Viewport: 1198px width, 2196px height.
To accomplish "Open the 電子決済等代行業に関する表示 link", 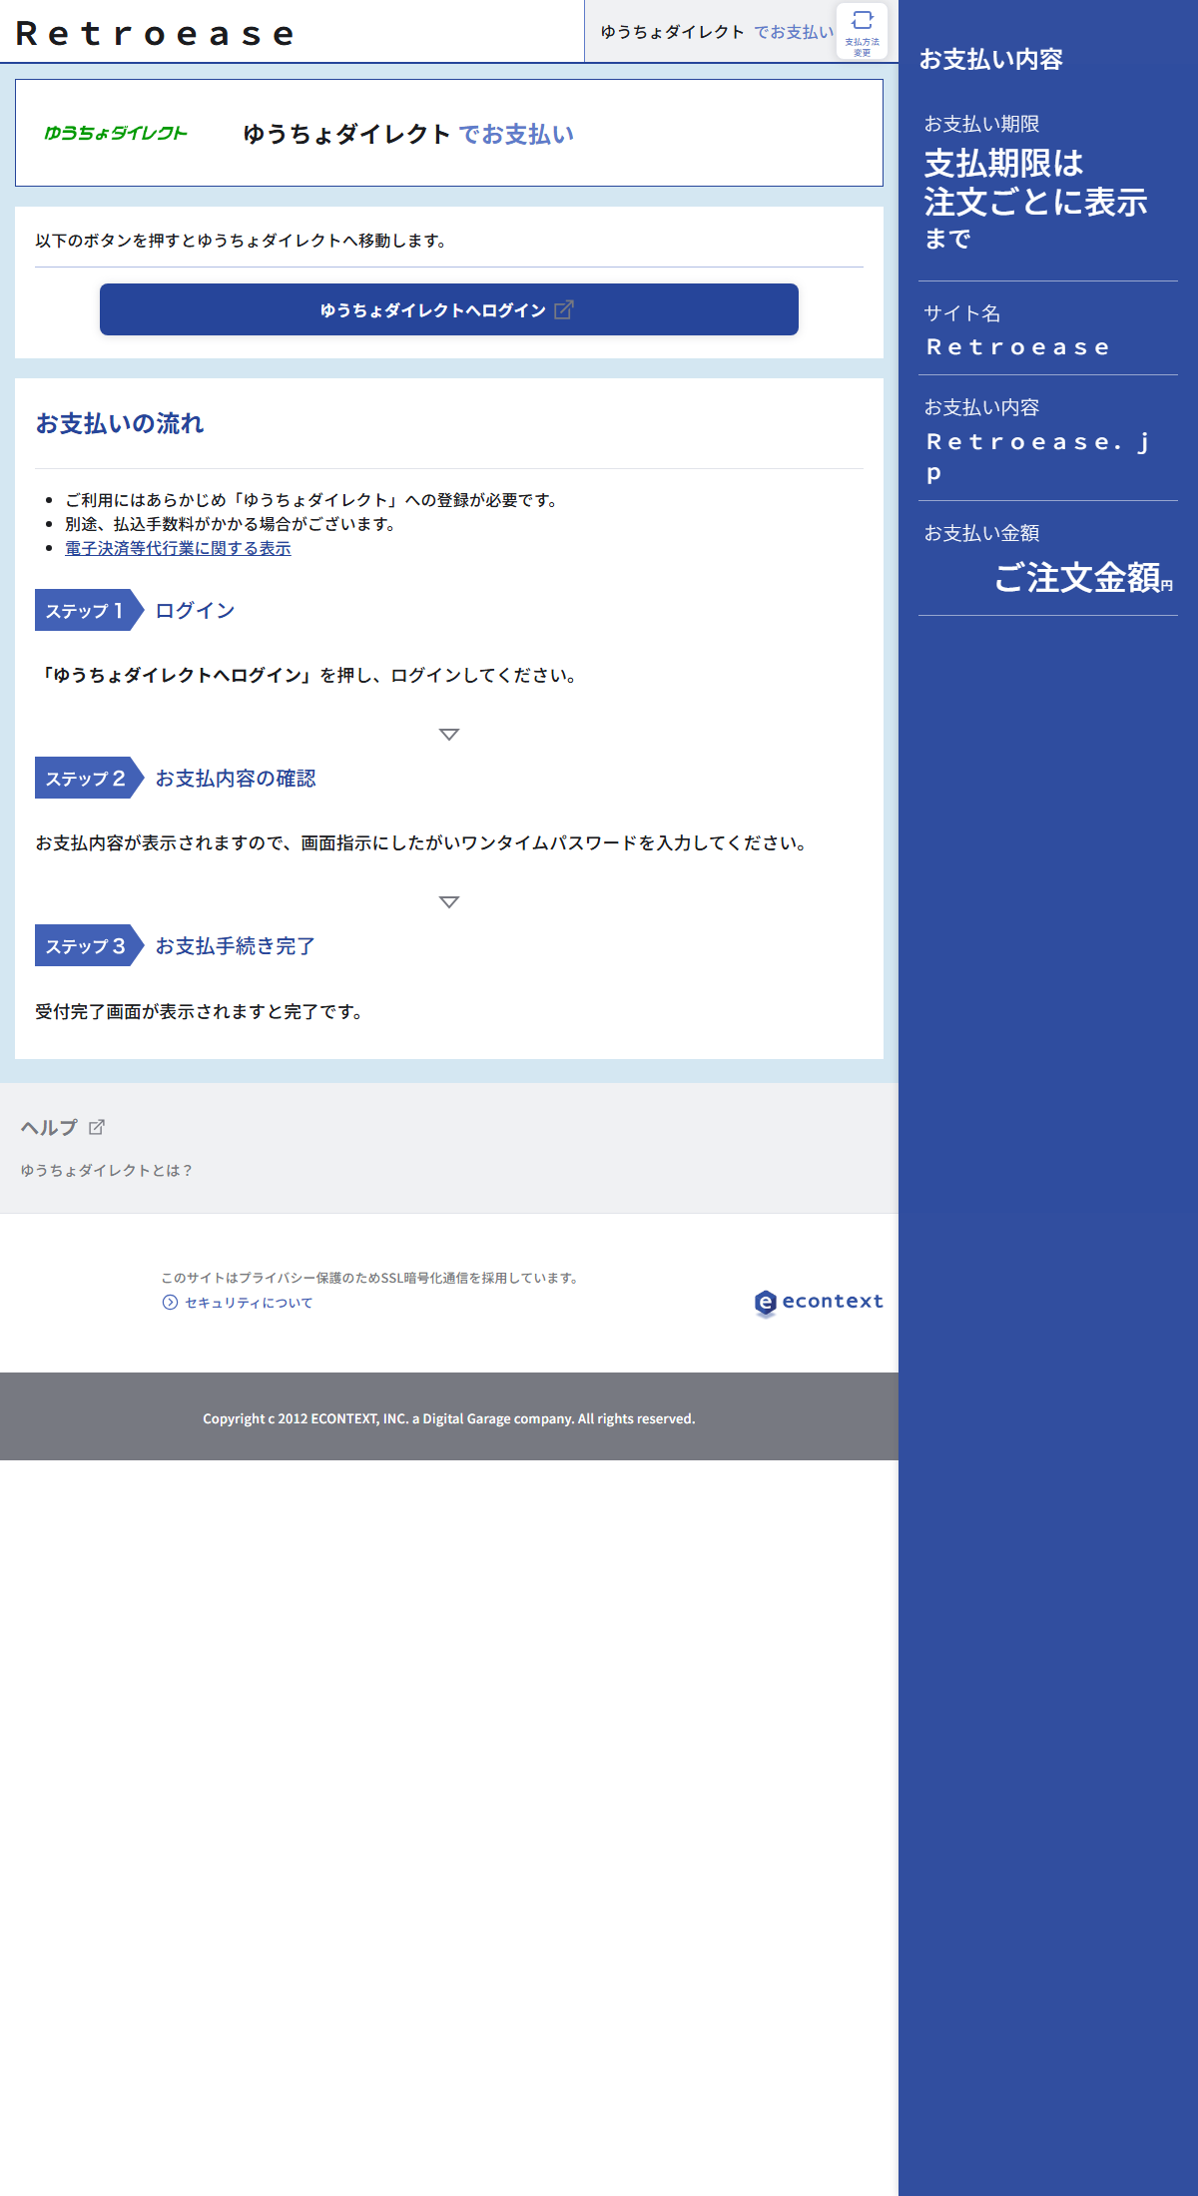I will (178, 548).
